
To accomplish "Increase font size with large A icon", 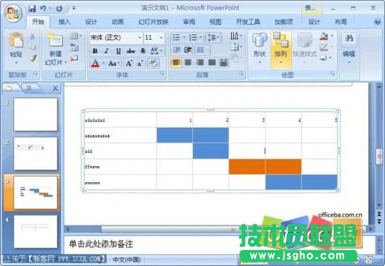I will tap(129, 64).
